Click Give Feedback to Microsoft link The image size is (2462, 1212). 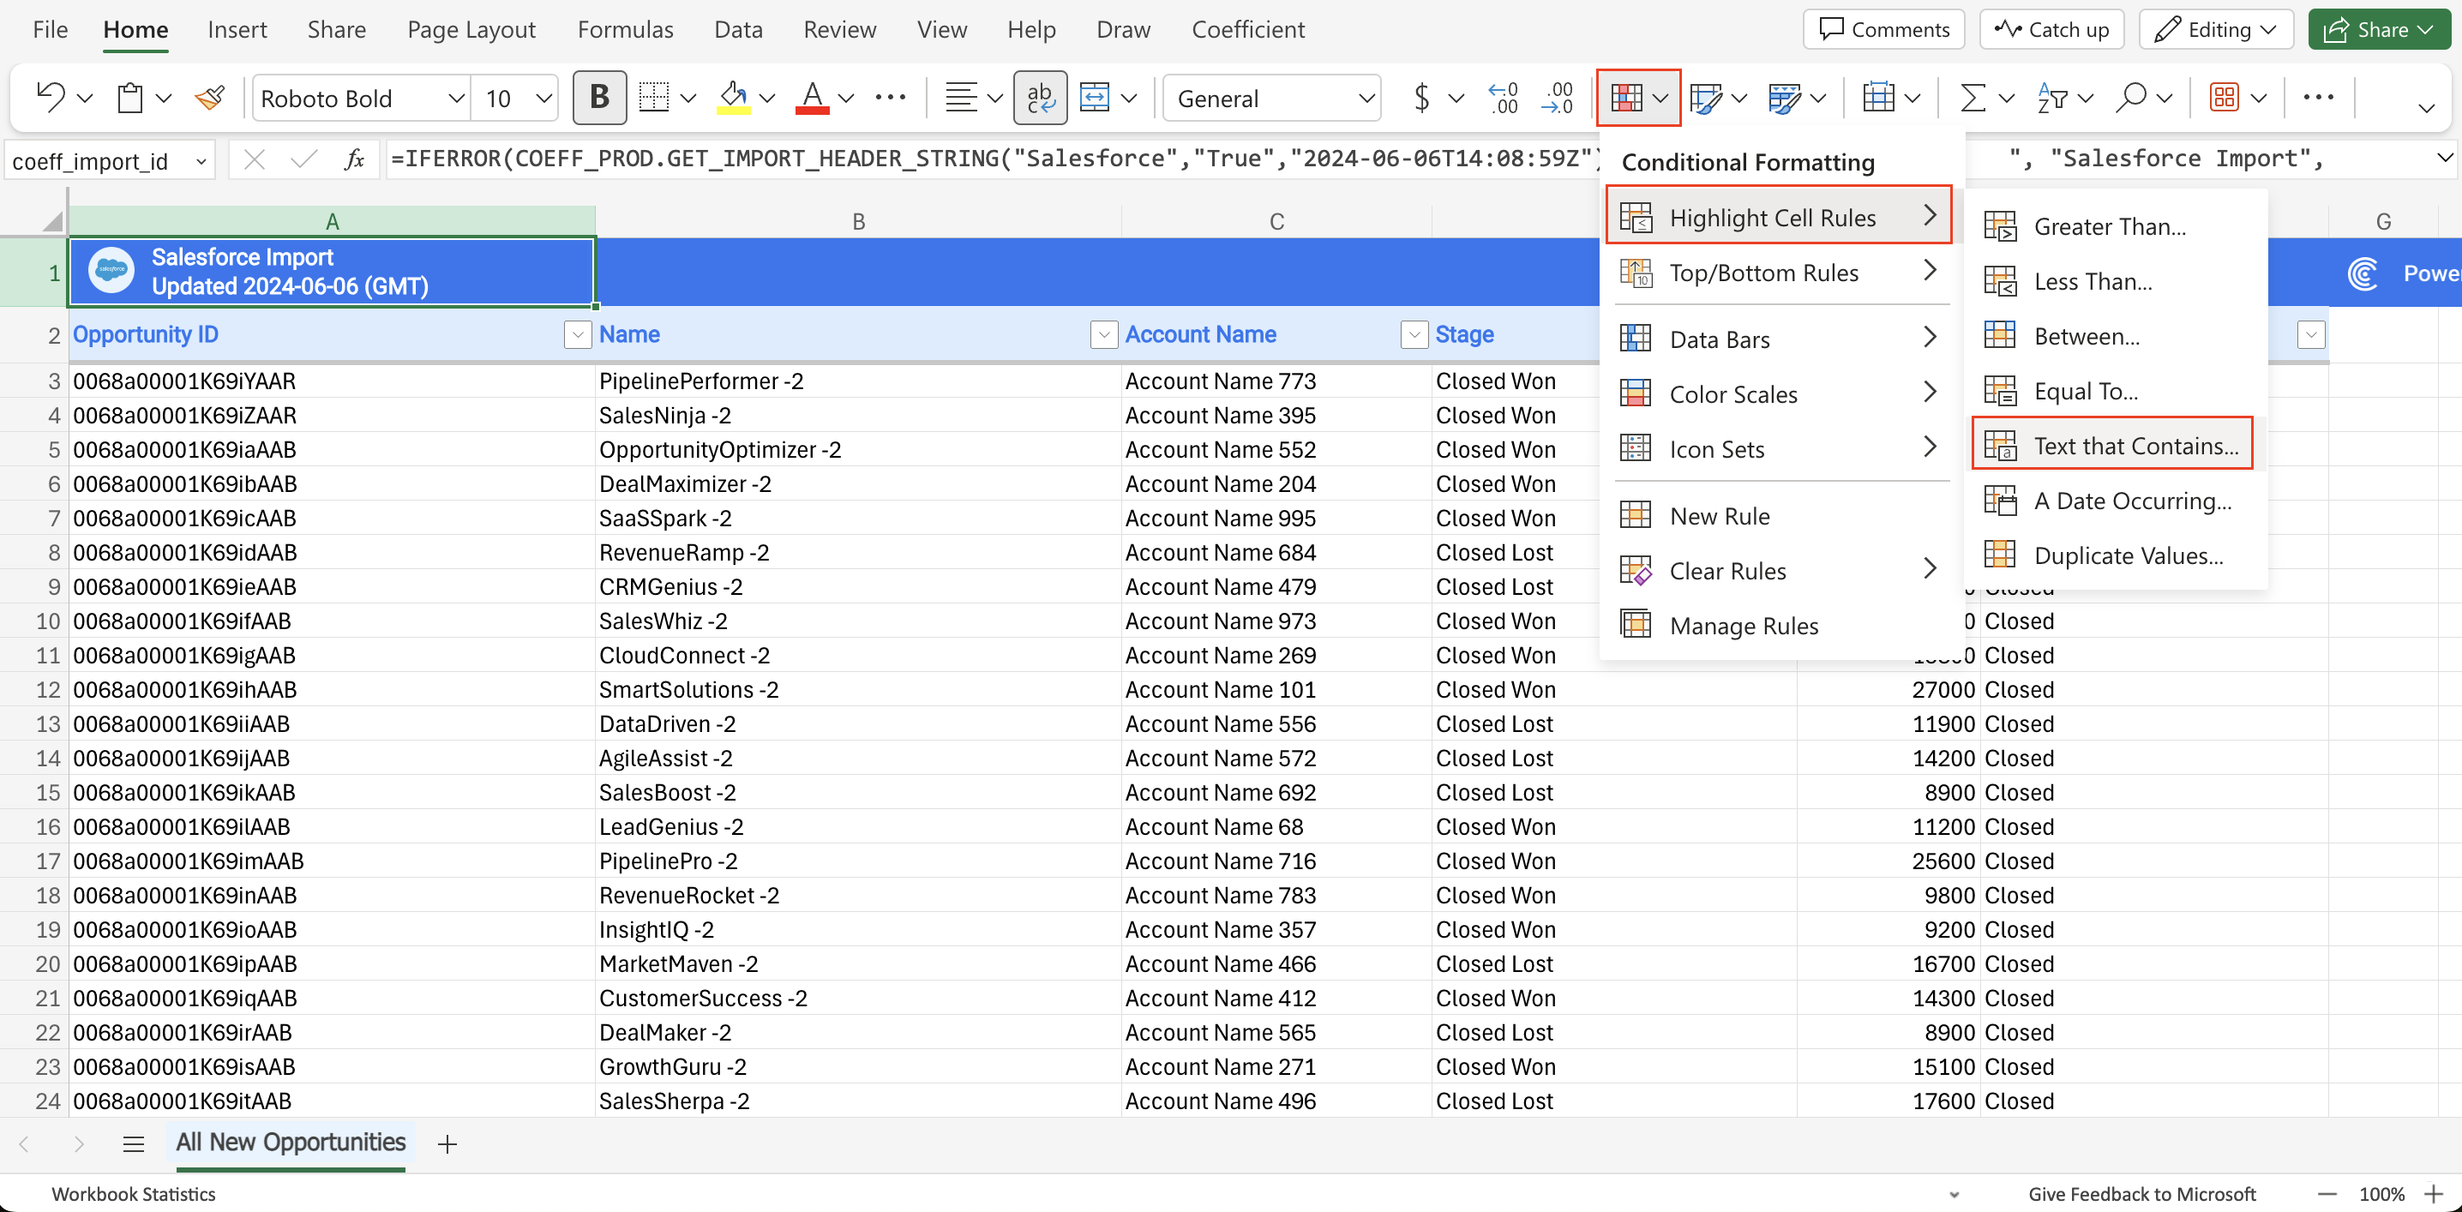click(x=2141, y=1194)
